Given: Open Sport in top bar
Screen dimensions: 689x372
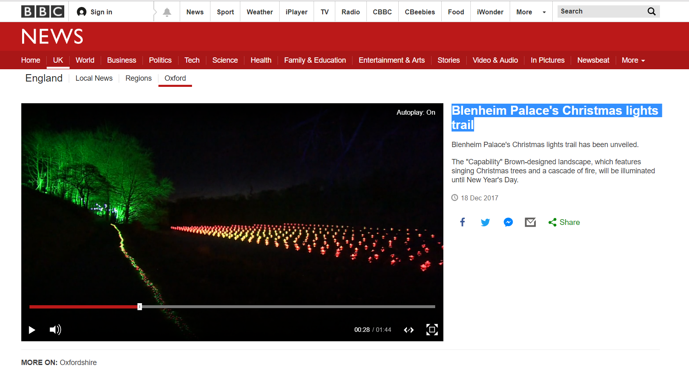Looking at the screenshot, I should (225, 12).
